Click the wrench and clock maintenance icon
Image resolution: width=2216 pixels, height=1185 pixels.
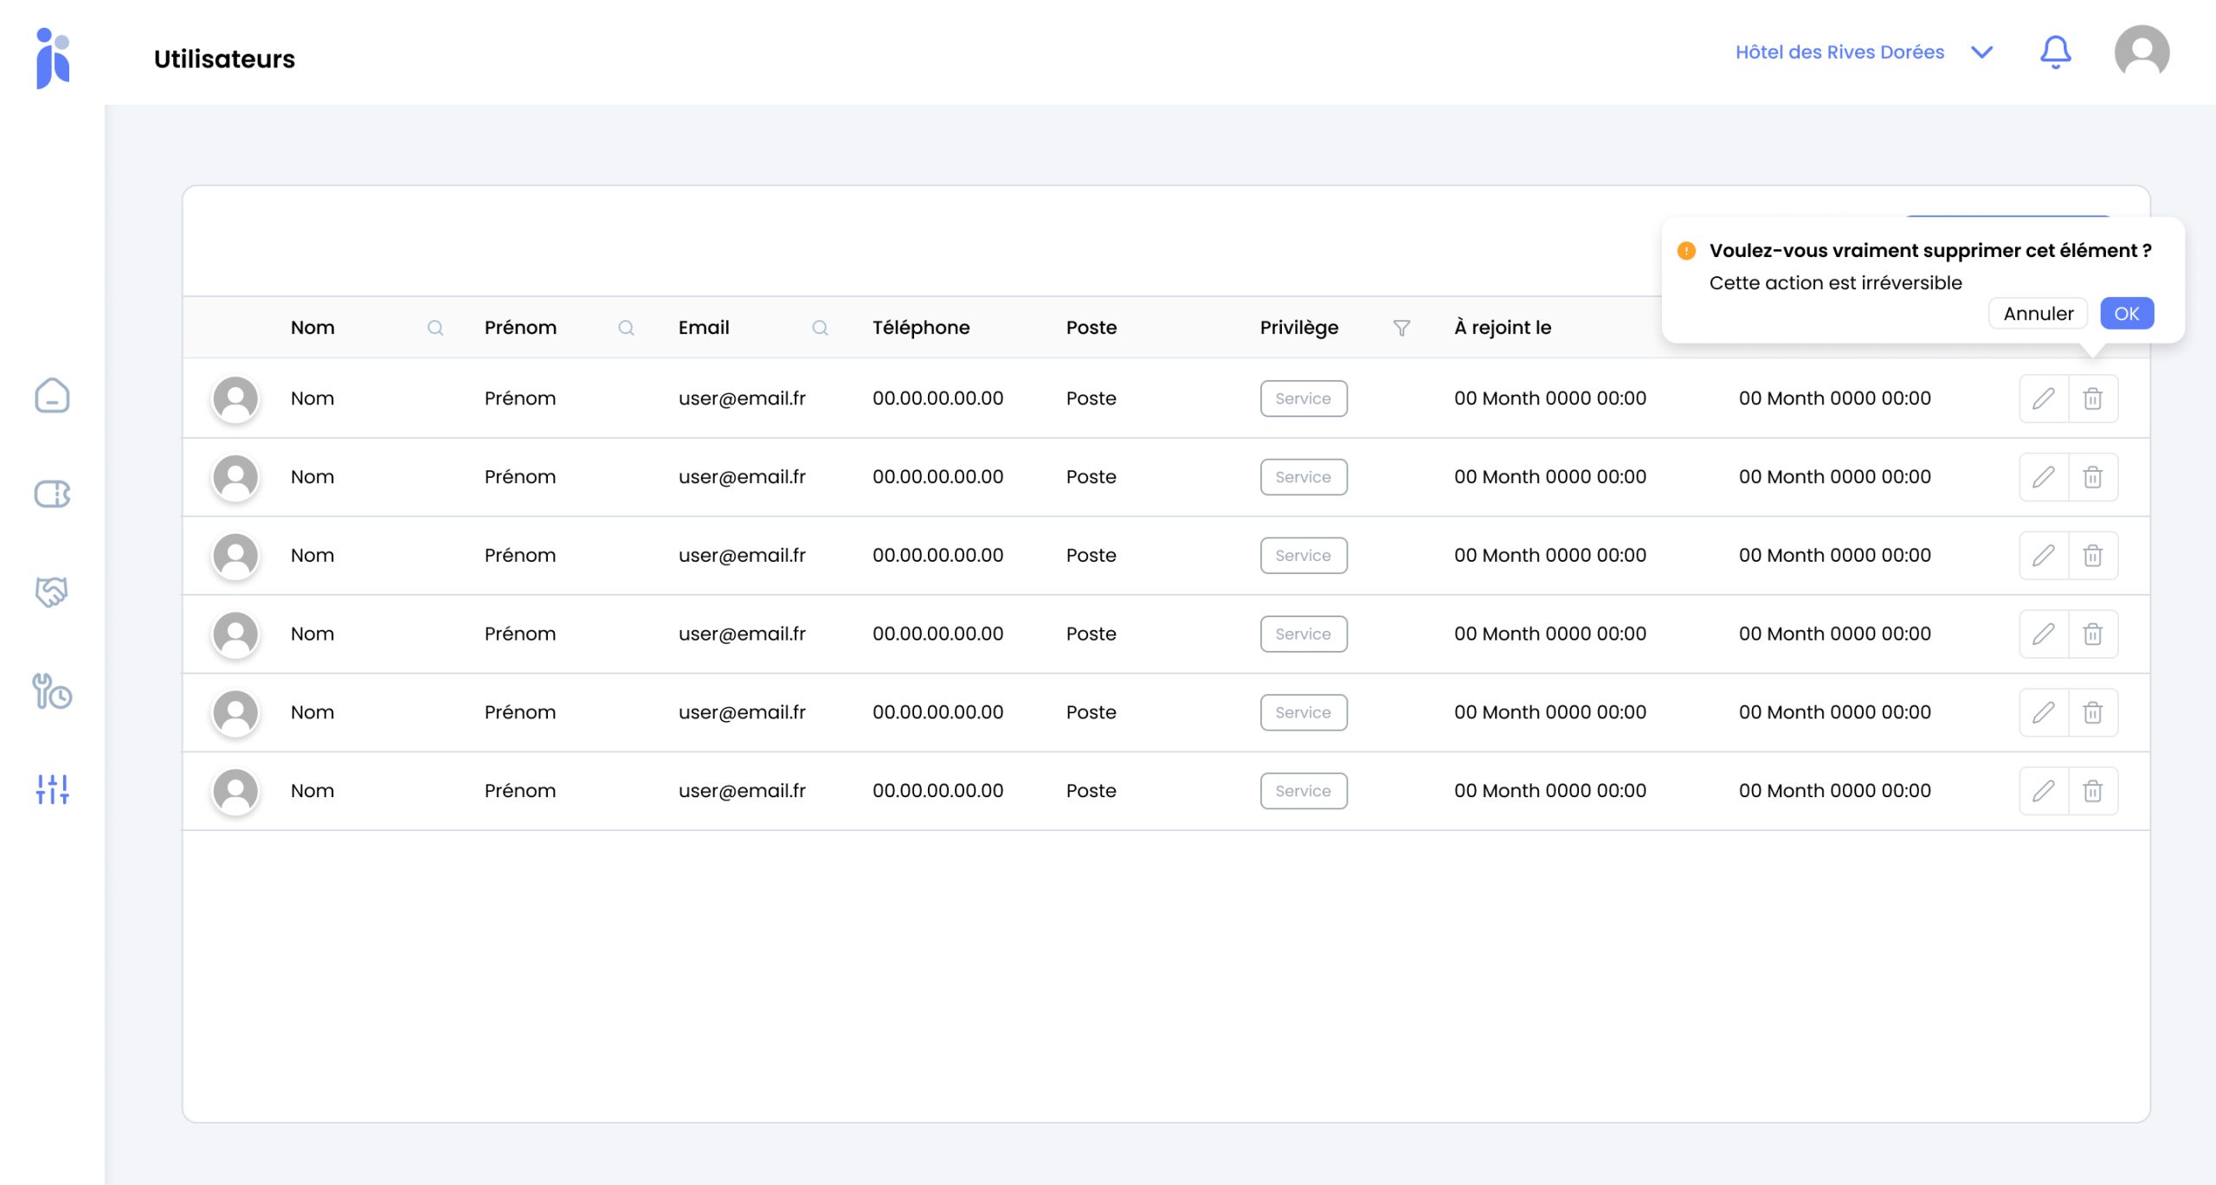52,692
